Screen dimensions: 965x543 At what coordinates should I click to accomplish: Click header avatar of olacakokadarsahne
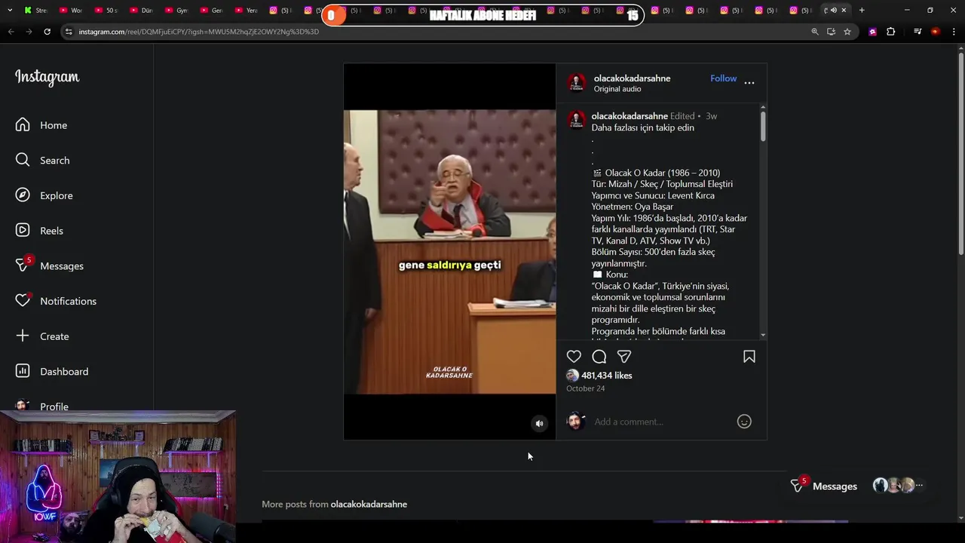[x=577, y=83]
